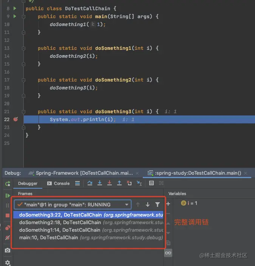The image size is (255, 266).
Task: Run the DoTestCallChain class from line 8
Action: pyautogui.click(x=15, y=8)
